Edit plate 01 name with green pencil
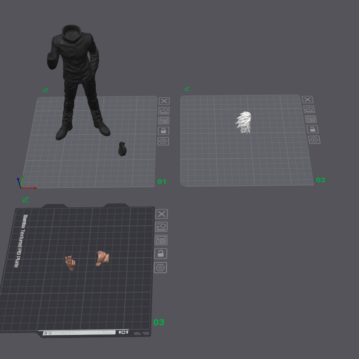The height and width of the screenshot is (359, 359). click(x=45, y=90)
